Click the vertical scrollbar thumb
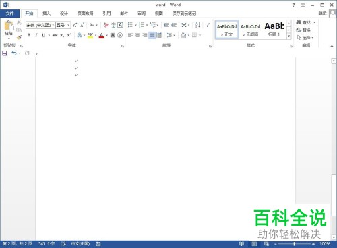Viewport: 337px width, 248px height. coord(334,195)
